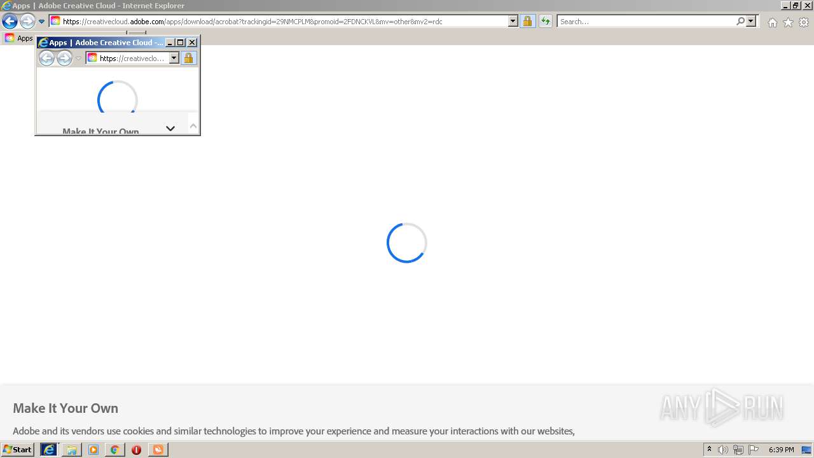Open the search provider dropdown arrow
Viewport: 814px width, 458px height.
pyautogui.click(x=751, y=21)
